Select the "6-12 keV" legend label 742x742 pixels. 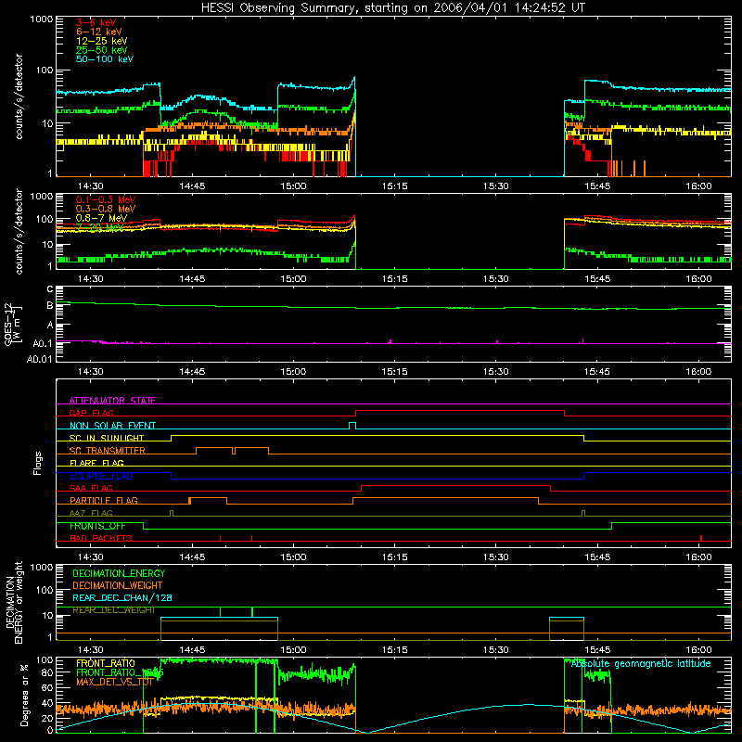click(99, 32)
